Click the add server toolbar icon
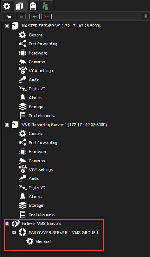Viewport: 150px width, 257px height. point(9,16)
